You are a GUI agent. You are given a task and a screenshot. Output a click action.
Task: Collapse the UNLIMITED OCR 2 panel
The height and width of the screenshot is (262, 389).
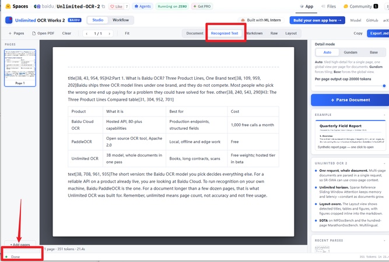[x=384, y=164]
